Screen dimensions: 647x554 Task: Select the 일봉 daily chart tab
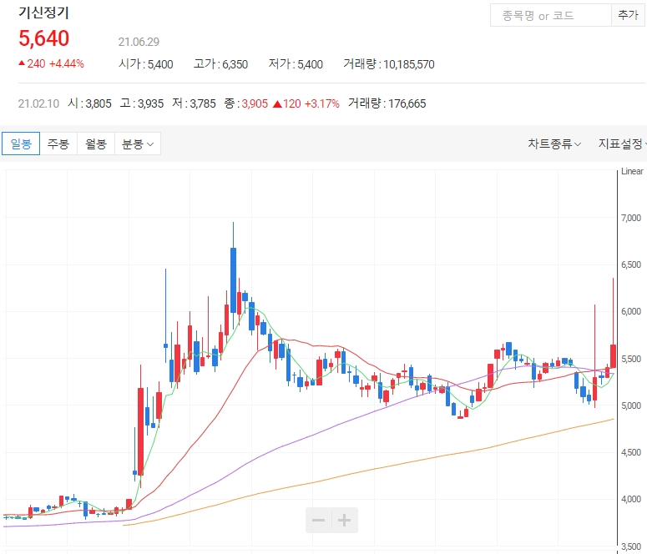tap(21, 144)
